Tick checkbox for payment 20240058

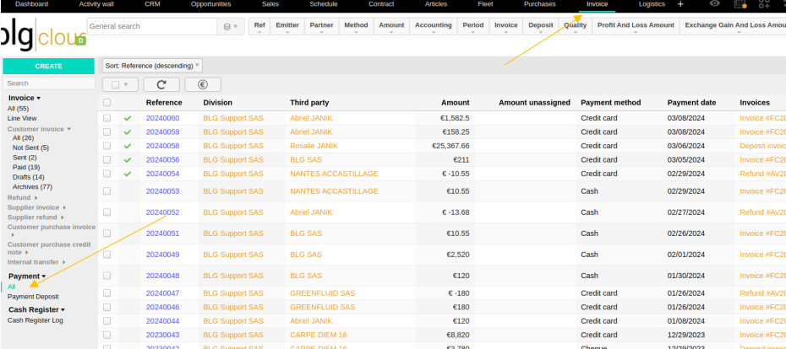coord(106,146)
